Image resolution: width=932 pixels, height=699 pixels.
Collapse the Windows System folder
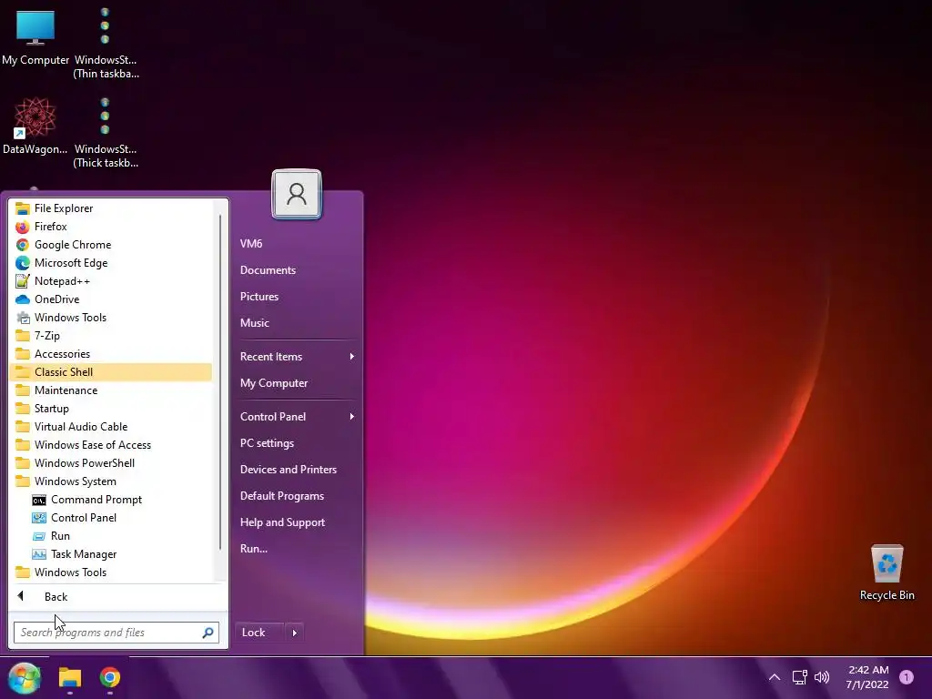coord(111,481)
